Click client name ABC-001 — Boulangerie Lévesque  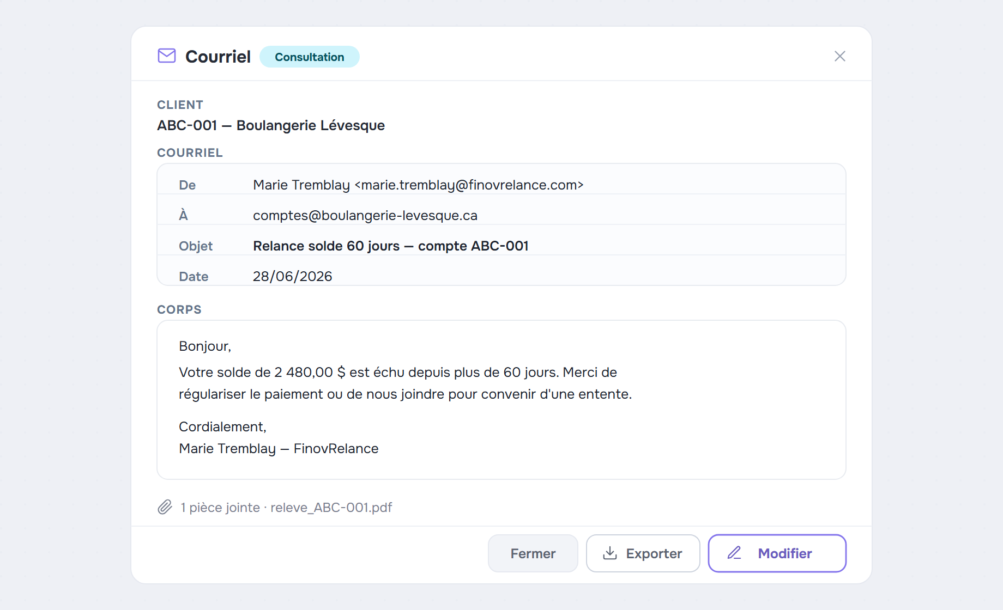coord(271,125)
